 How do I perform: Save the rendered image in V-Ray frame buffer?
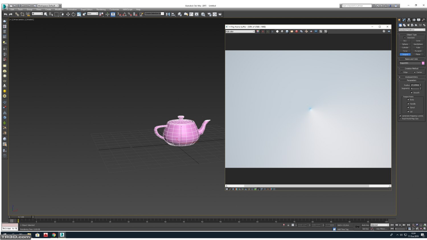(287, 31)
